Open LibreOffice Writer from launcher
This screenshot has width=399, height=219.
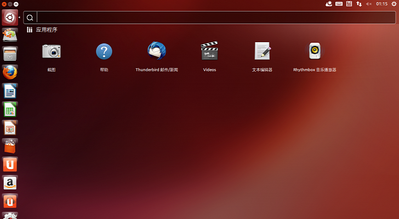pos(10,91)
